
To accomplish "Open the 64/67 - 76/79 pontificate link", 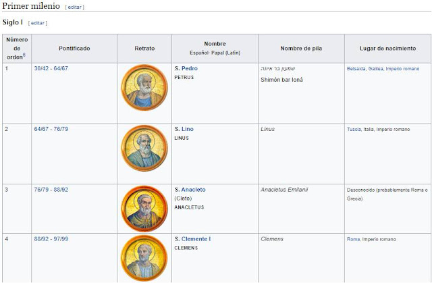I will (51, 129).
